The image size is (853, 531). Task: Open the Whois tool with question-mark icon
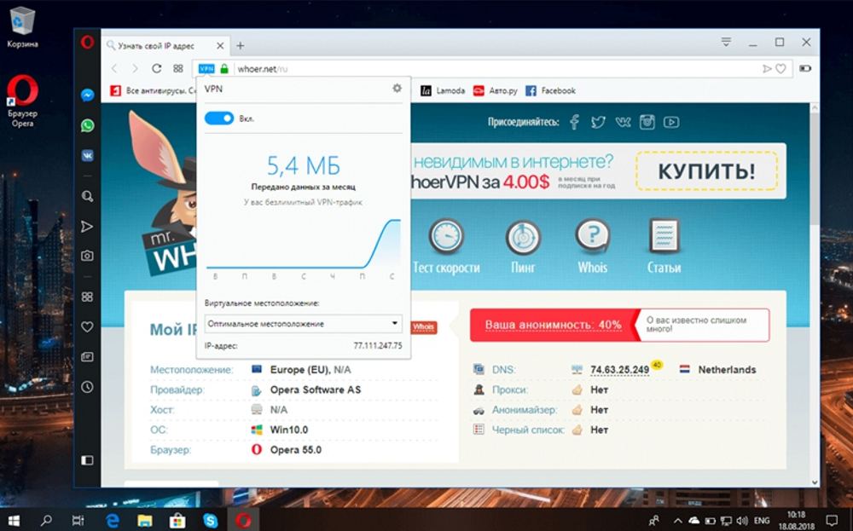click(x=593, y=247)
